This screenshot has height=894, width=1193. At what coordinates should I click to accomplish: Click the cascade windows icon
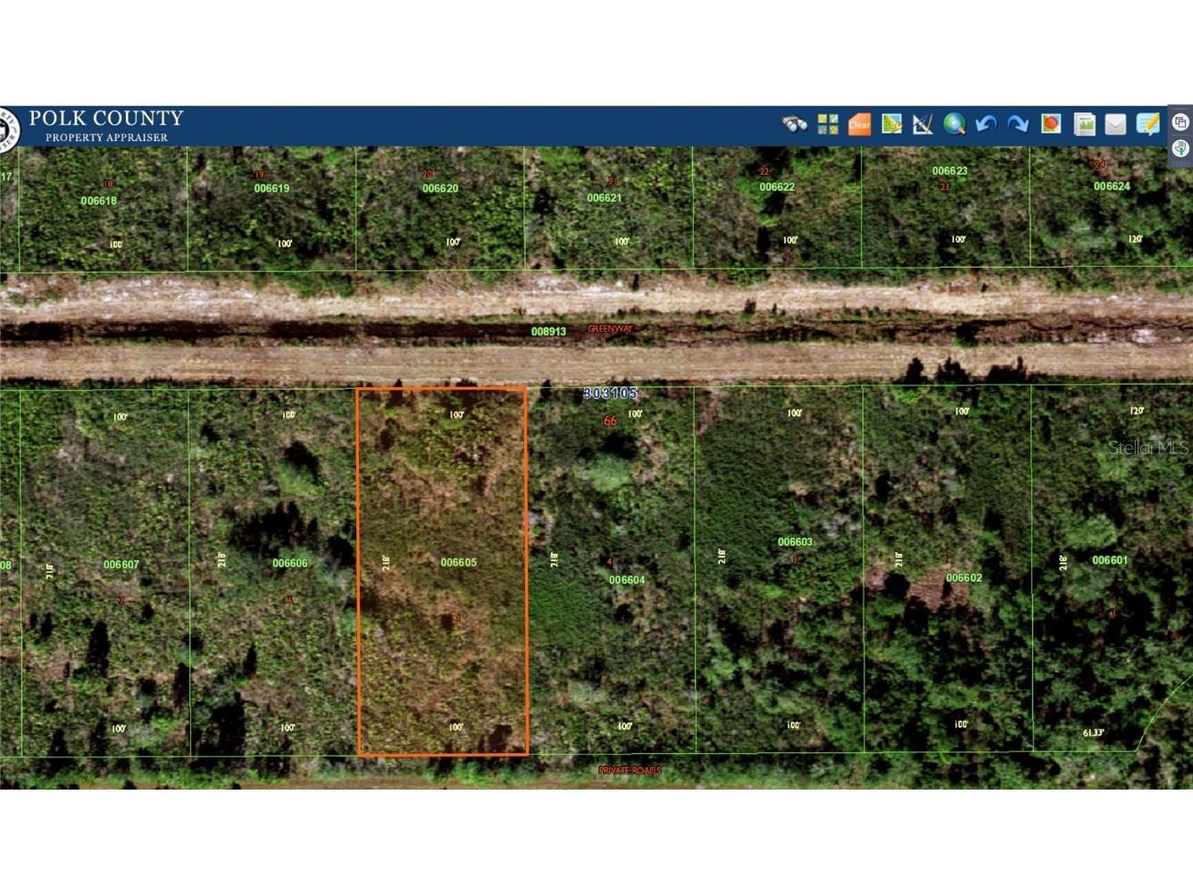[1179, 122]
